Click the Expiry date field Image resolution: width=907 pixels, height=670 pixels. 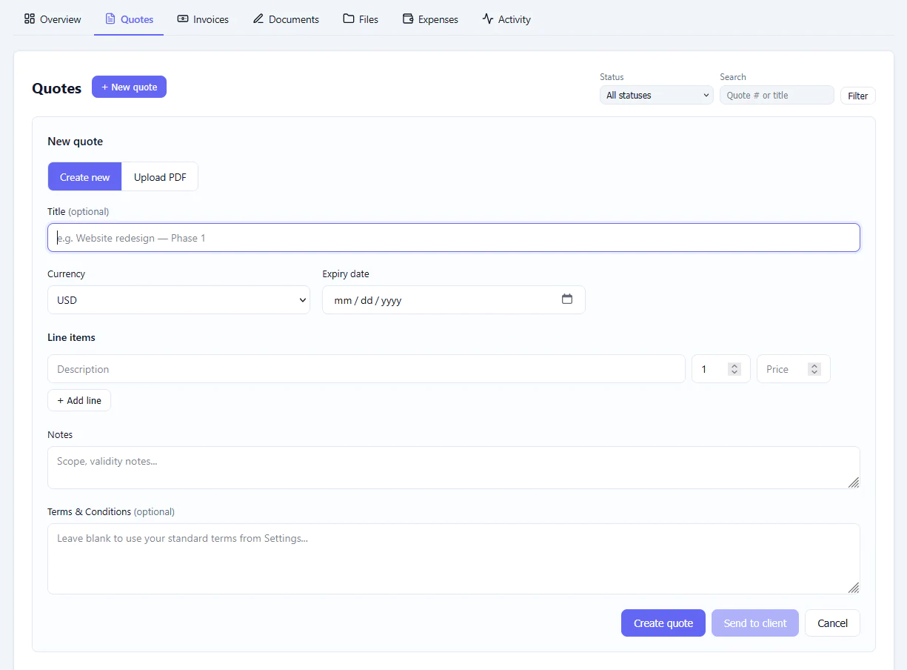pyautogui.click(x=454, y=300)
